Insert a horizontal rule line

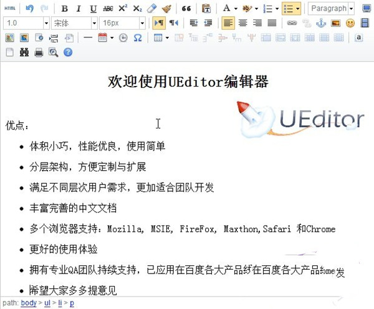pos(88,37)
